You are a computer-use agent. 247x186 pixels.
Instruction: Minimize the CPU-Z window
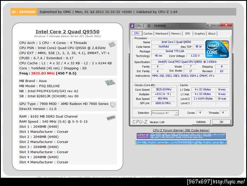click(x=210, y=25)
